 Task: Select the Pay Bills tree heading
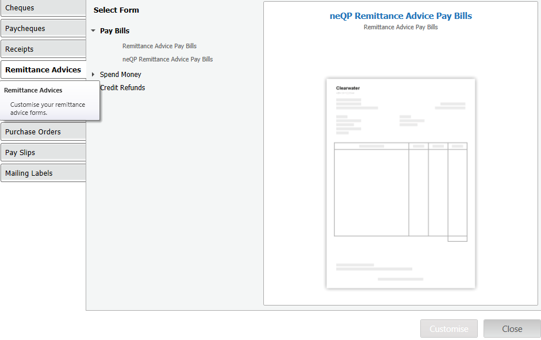click(114, 30)
